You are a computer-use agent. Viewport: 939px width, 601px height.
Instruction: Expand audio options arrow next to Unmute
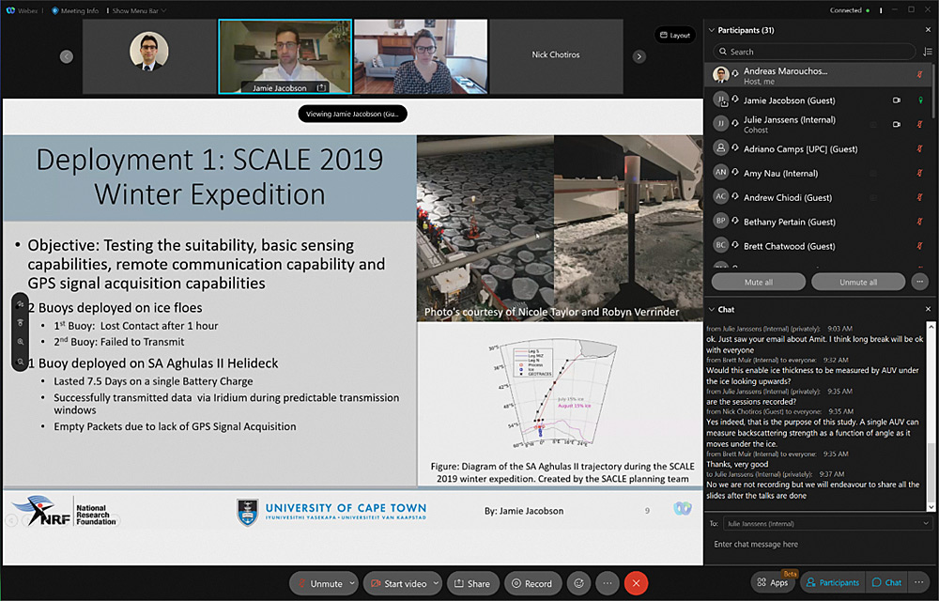(352, 583)
